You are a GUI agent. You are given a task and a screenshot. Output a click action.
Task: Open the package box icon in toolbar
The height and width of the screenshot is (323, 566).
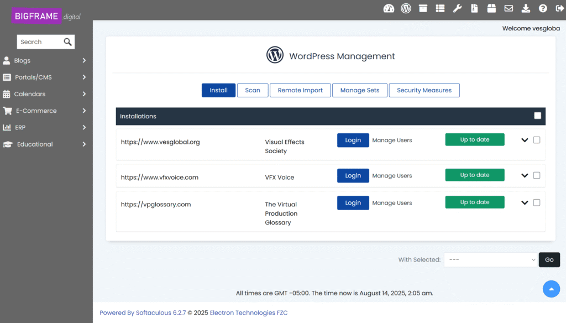[x=491, y=8]
